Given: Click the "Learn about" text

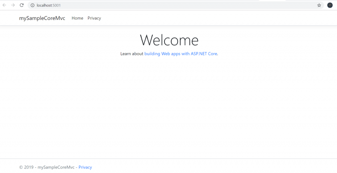Looking at the screenshot, I should (x=132, y=54).
